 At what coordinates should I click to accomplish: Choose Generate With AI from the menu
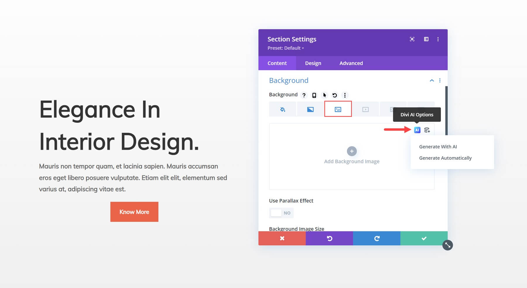click(x=438, y=147)
